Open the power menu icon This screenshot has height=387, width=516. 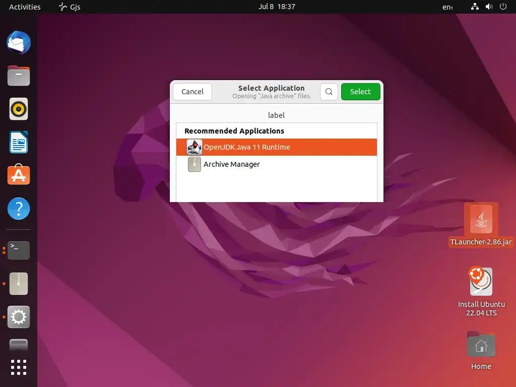tap(503, 7)
